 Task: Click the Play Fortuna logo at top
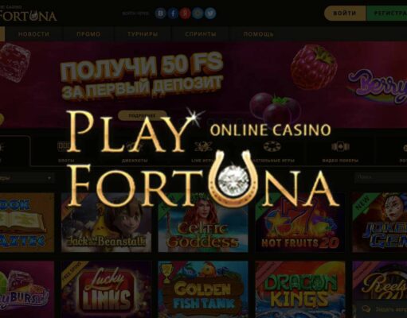[x=28, y=14]
